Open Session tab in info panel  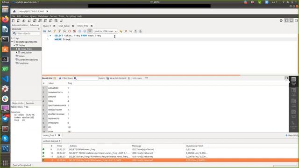(x=30, y=103)
